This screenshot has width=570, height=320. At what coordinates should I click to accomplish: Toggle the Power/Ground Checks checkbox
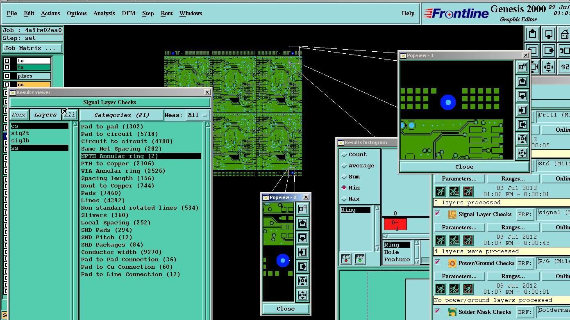(437, 262)
